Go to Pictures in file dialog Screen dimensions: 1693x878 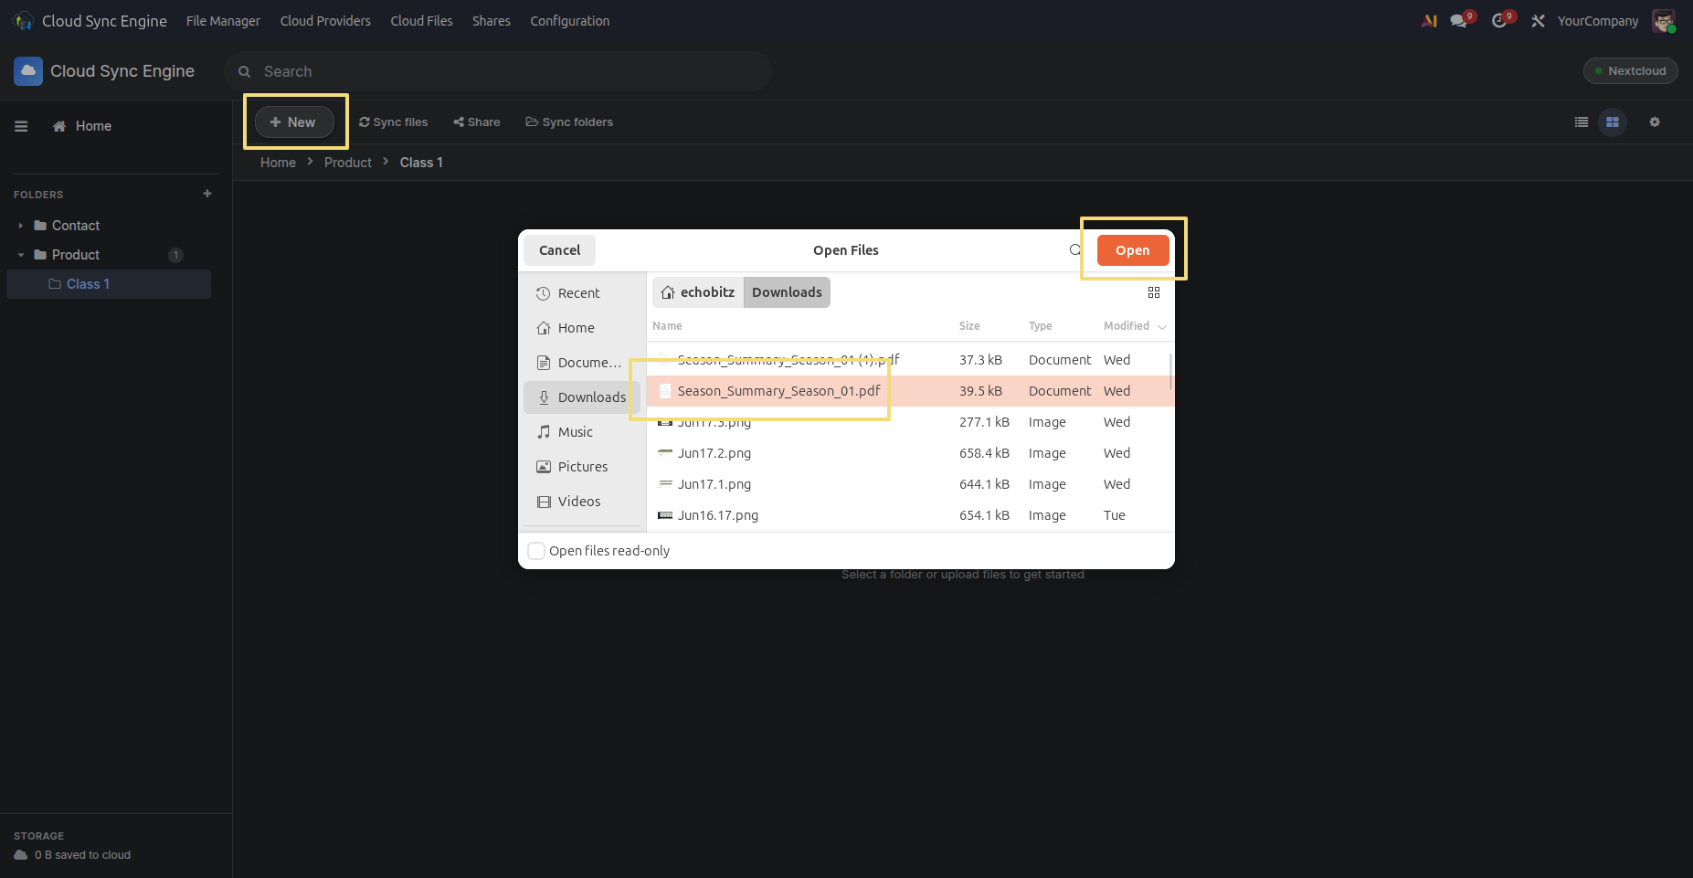point(581,467)
